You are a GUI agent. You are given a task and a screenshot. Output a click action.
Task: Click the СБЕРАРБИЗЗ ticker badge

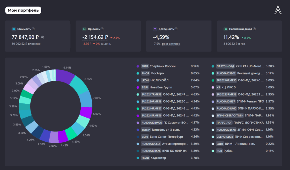coord(225,137)
